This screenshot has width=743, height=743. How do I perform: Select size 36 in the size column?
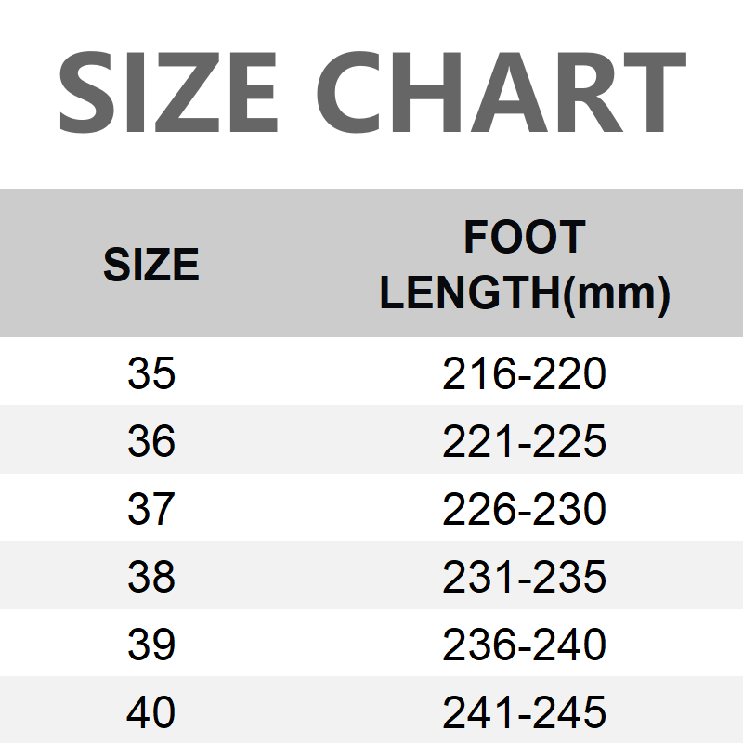coord(151,442)
